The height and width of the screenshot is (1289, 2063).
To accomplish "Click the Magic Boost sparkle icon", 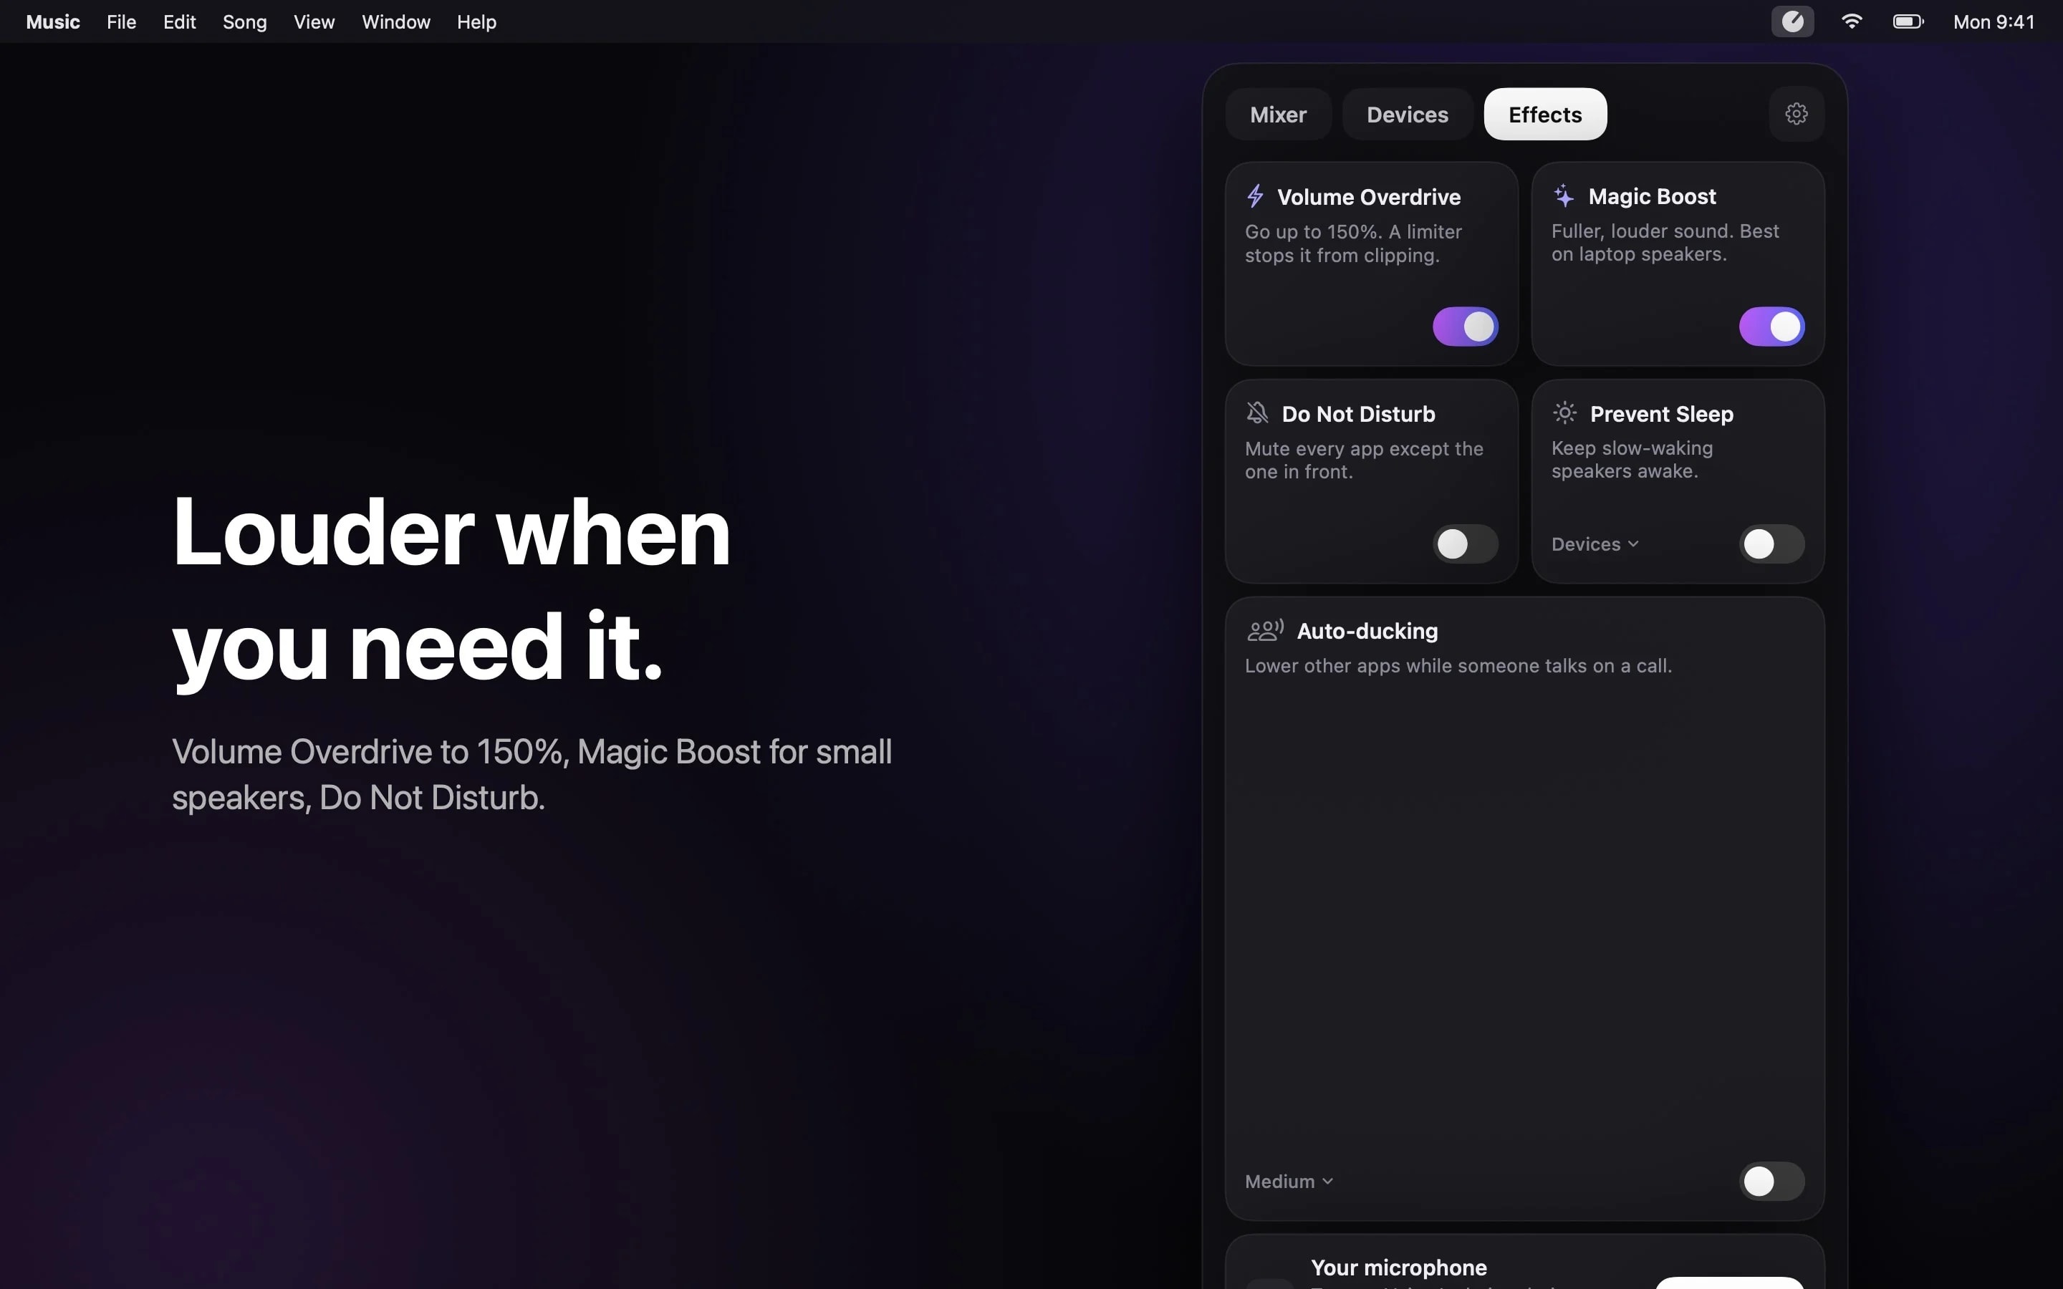I will pos(1564,195).
